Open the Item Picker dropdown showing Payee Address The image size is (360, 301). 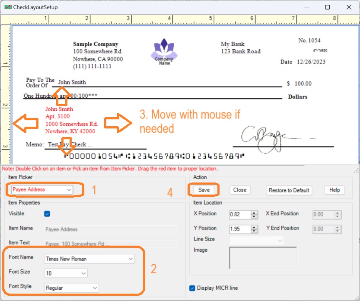[x=67, y=190]
